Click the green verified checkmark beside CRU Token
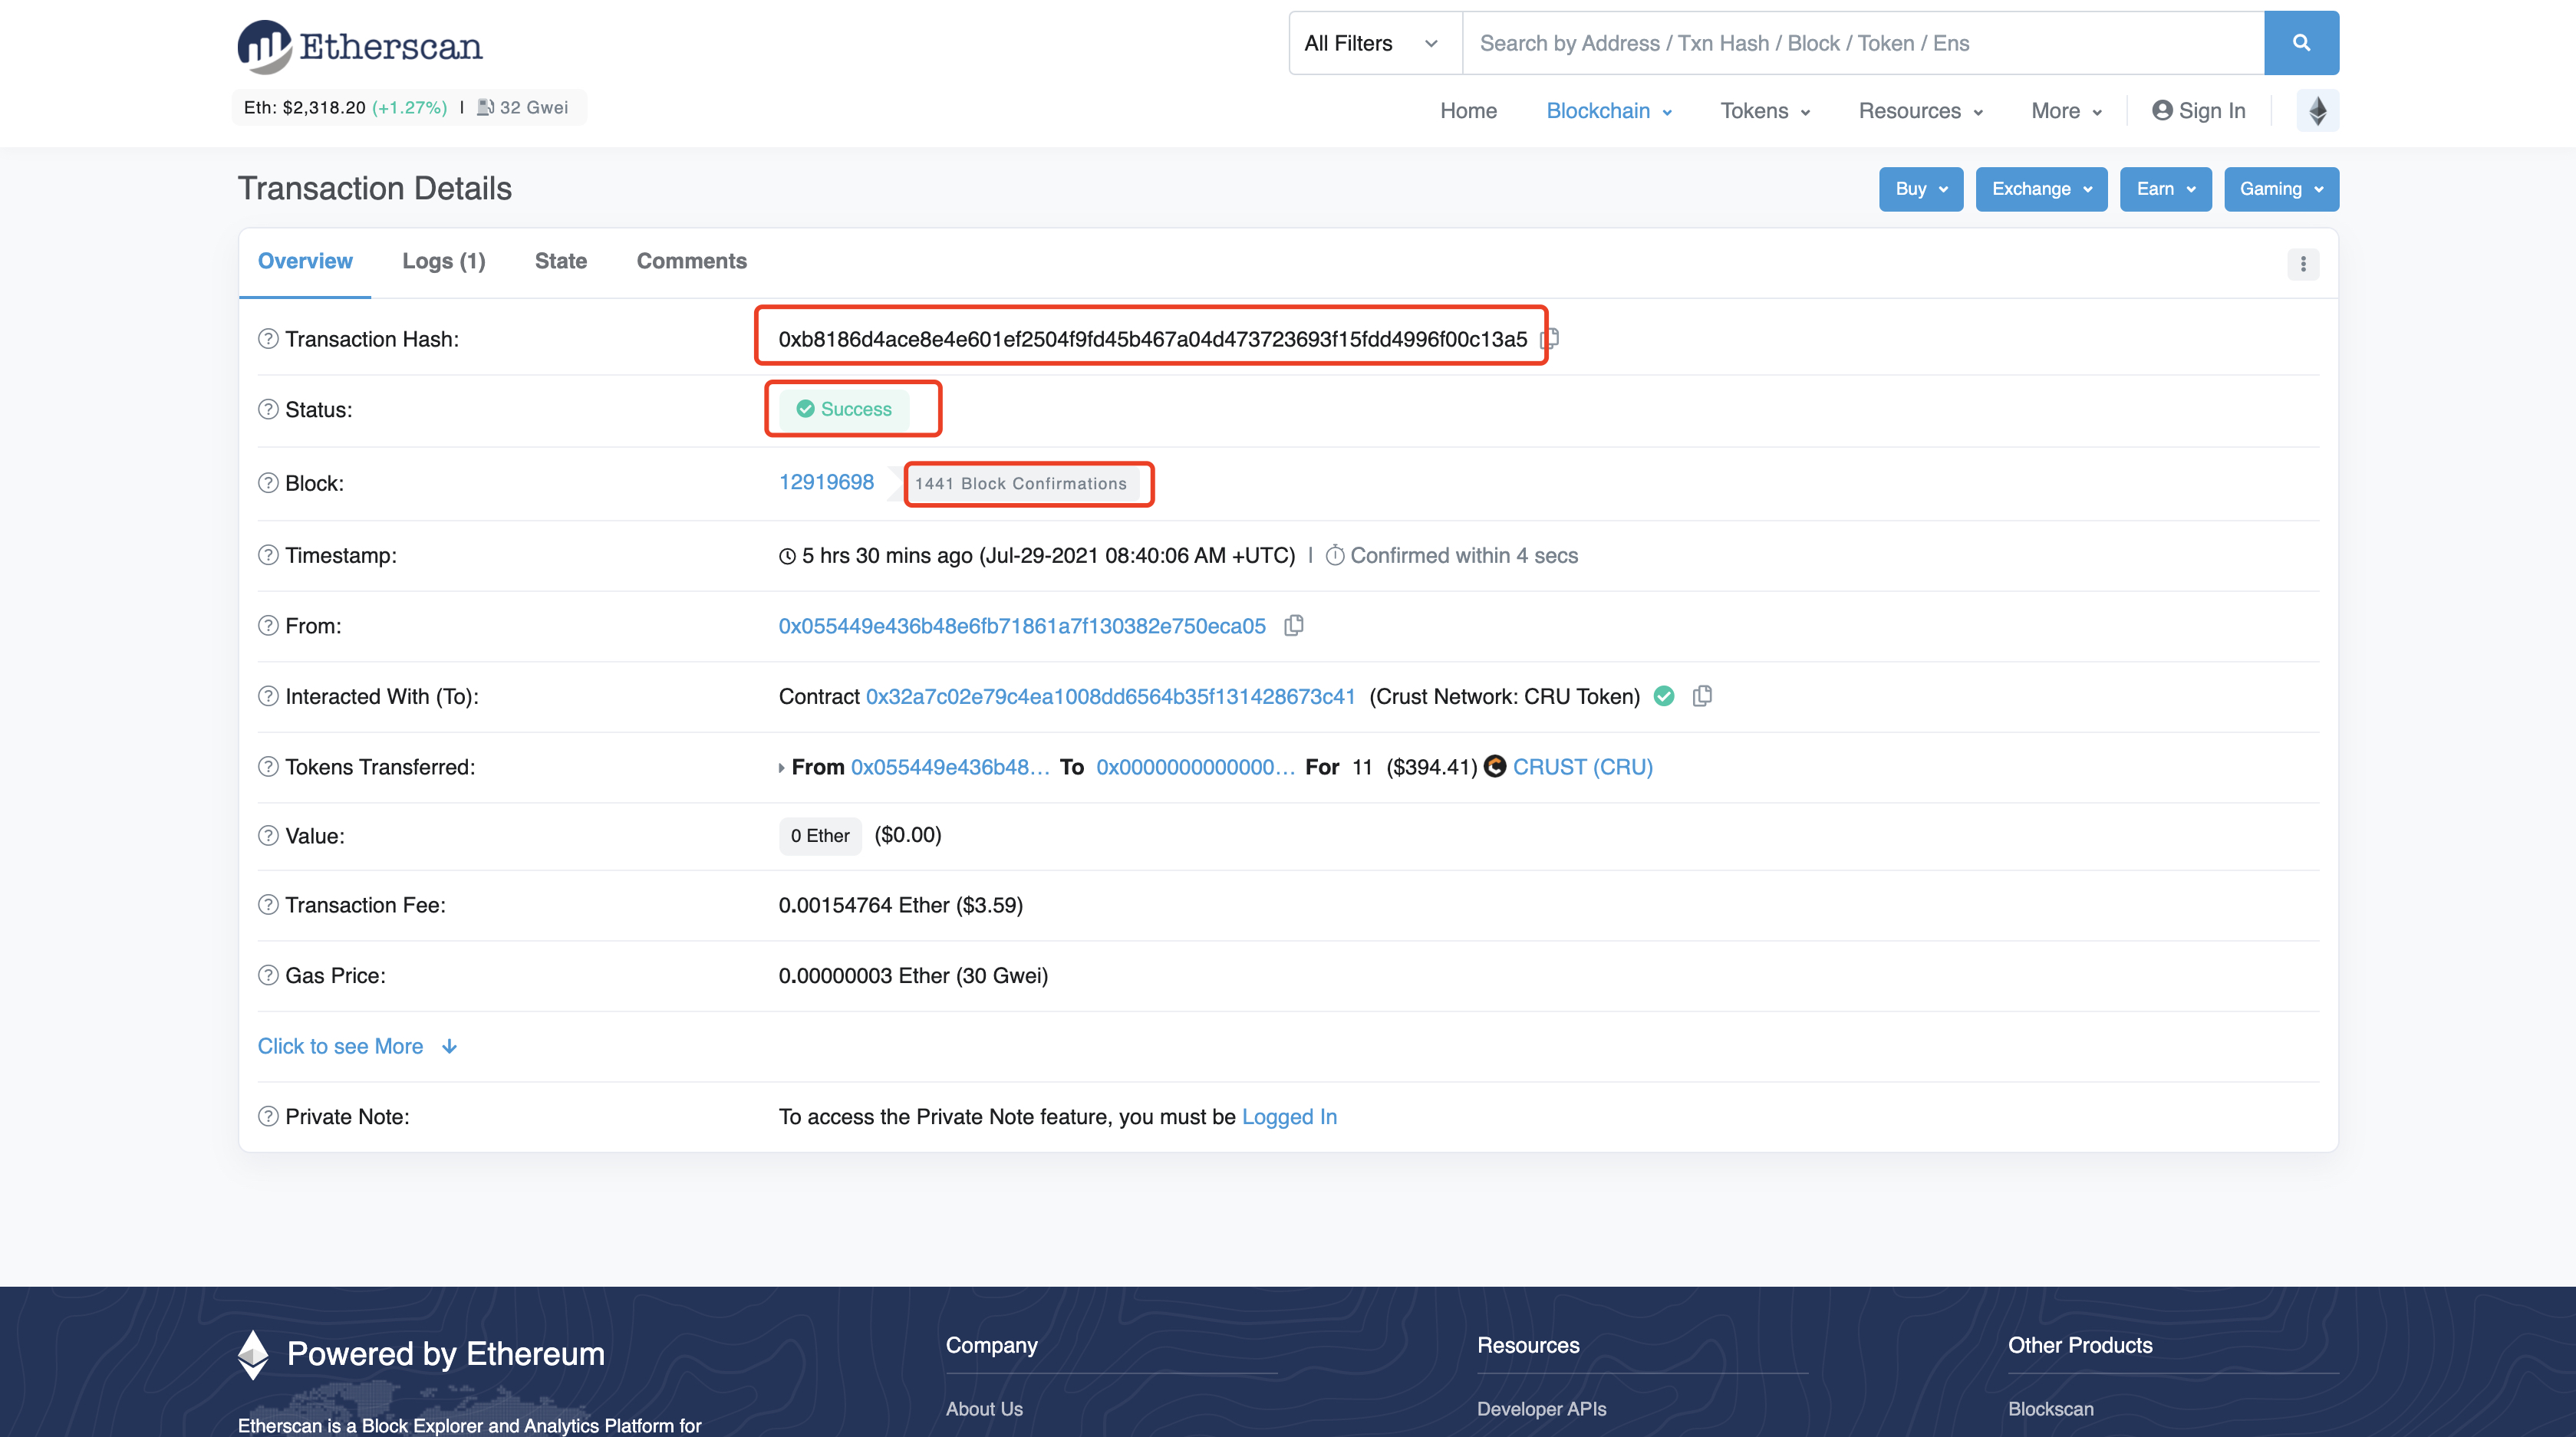Screen dimensions: 2576x1437 click(1664, 695)
